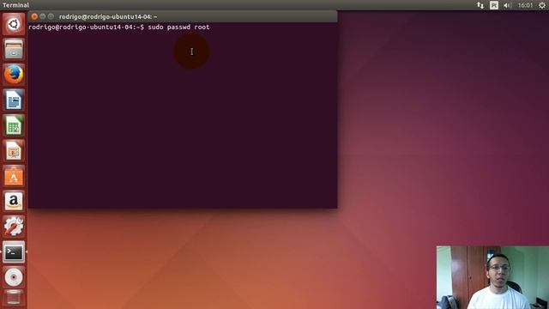Click the webcam video overlay
Image resolution: width=549 pixels, height=309 pixels.
click(x=492, y=277)
